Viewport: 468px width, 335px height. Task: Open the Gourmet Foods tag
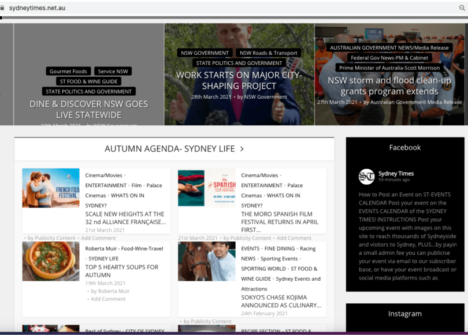coord(68,71)
